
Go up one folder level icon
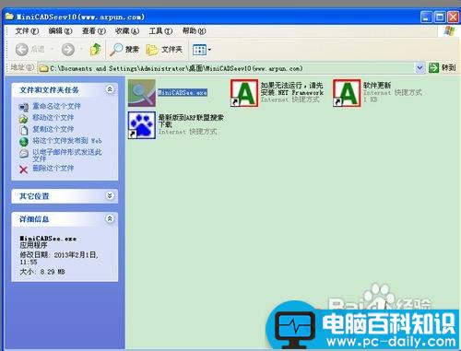pos(96,49)
